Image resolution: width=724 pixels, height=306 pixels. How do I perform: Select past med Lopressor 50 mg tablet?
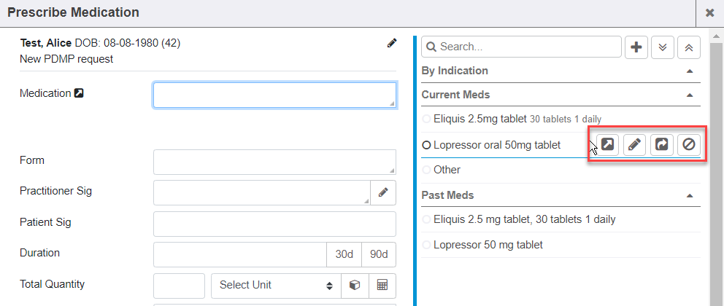click(x=427, y=245)
